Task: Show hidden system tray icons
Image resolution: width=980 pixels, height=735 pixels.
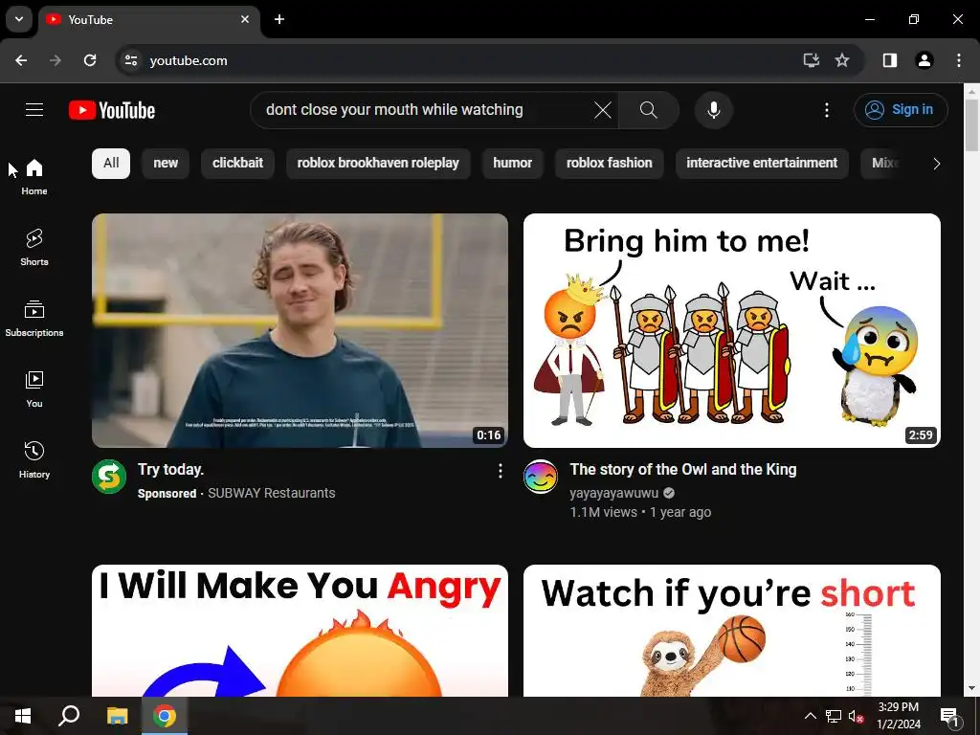Action: tap(810, 716)
